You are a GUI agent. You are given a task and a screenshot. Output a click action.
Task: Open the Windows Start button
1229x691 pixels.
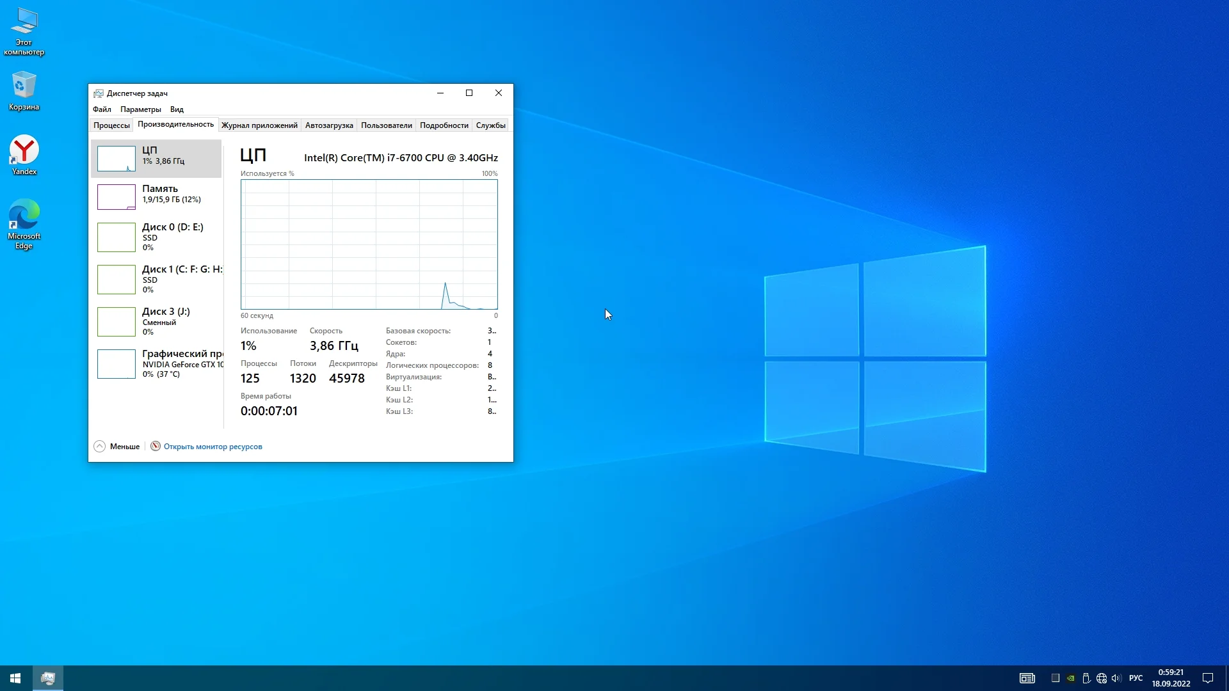(x=15, y=678)
